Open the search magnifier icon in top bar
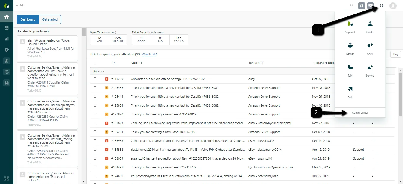 pos(352,5)
